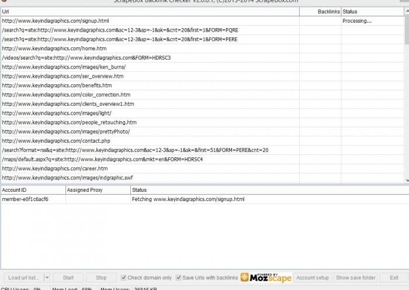Click Fetching signup.html status text
409x290 pixels.
tap(188, 199)
